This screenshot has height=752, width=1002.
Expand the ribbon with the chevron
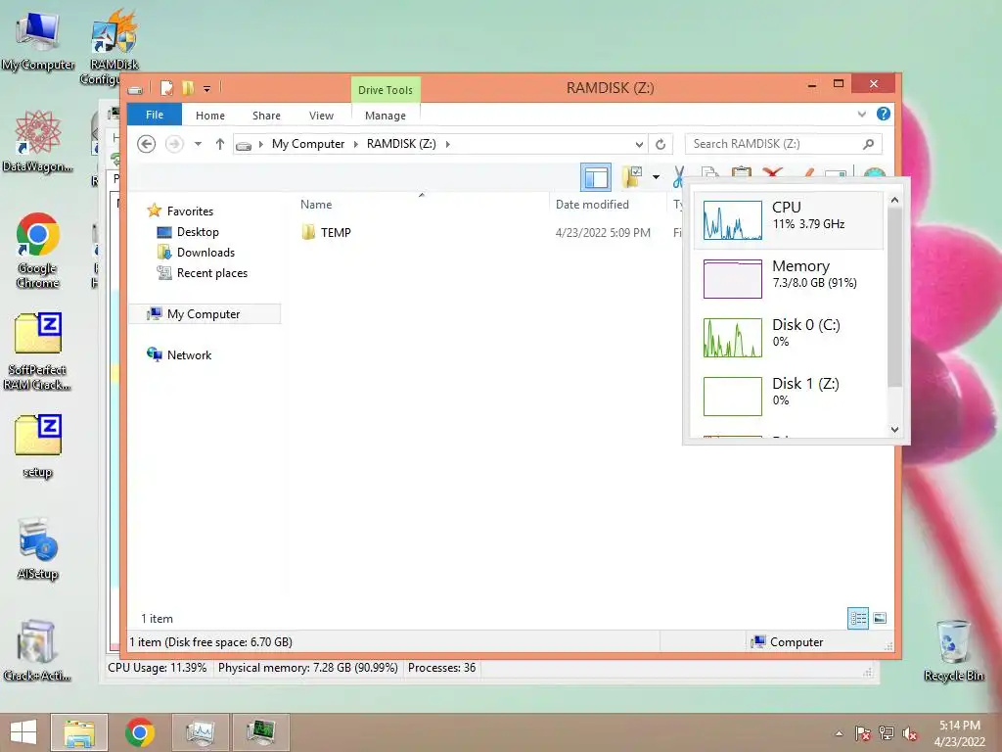[862, 115]
